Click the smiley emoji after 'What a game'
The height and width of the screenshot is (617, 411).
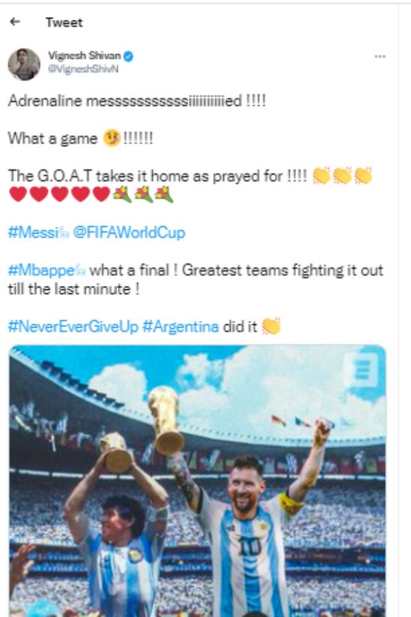coord(112,138)
